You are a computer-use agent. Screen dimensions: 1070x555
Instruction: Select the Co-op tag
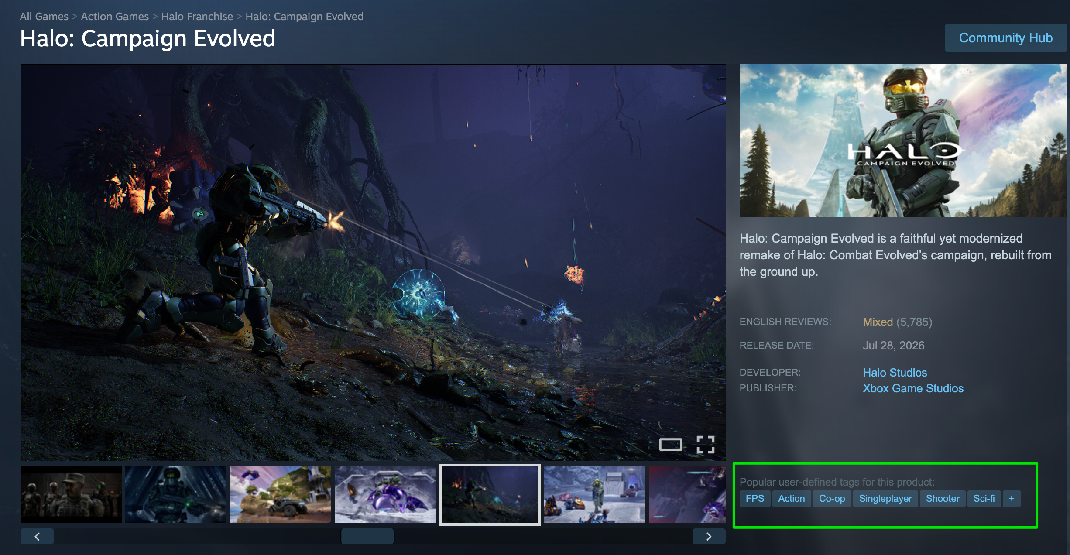[832, 498]
